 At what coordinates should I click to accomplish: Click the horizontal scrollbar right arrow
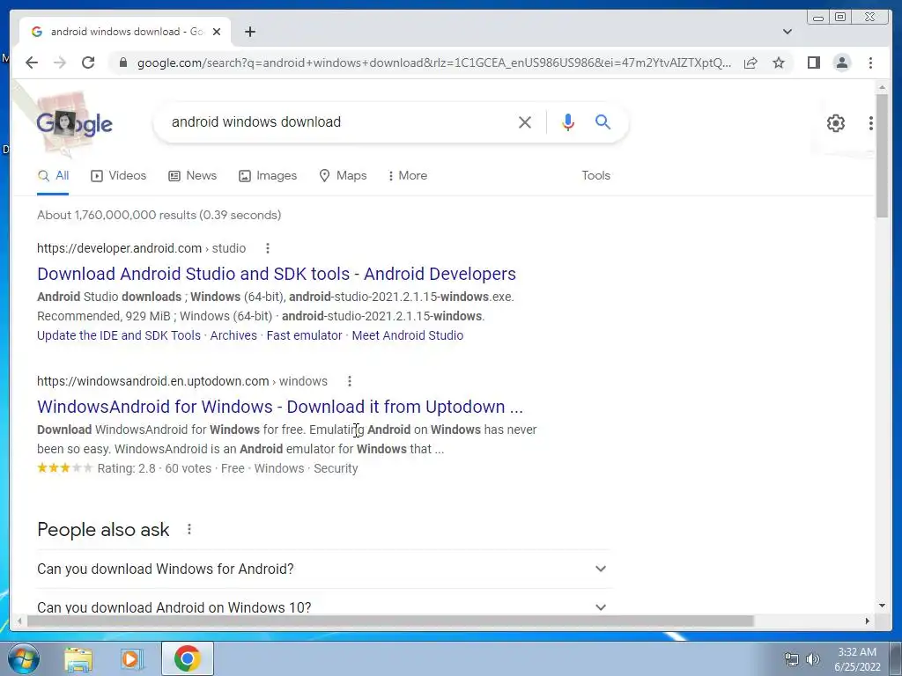[x=868, y=621]
